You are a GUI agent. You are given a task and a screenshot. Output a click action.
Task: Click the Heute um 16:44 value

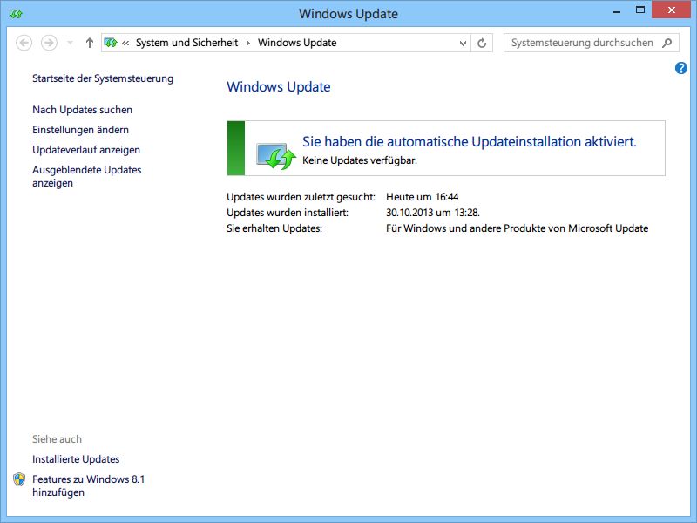423,197
